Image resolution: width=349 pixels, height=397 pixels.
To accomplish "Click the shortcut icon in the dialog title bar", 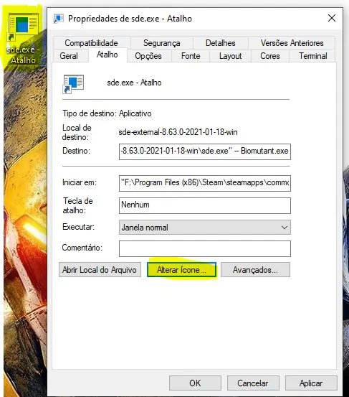I will coord(58,19).
